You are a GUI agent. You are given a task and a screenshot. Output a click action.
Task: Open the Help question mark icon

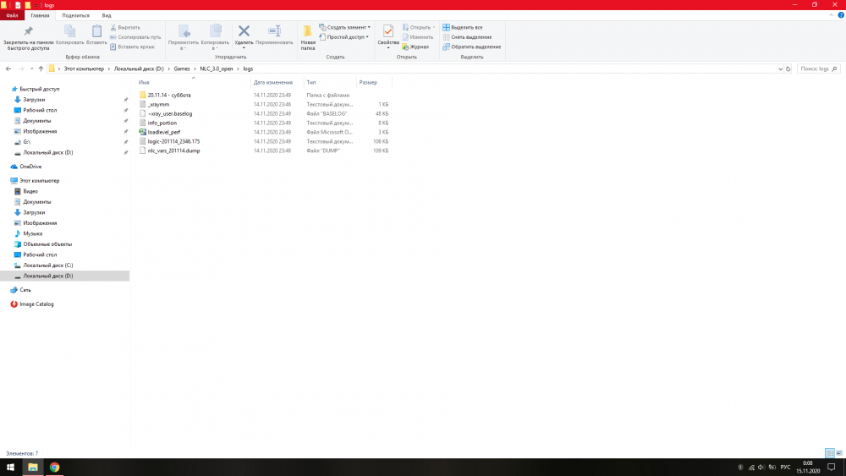[x=841, y=15]
